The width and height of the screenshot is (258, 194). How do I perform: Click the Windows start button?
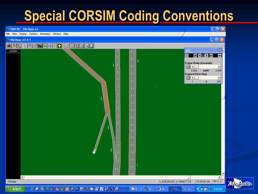pyautogui.click(x=15, y=189)
